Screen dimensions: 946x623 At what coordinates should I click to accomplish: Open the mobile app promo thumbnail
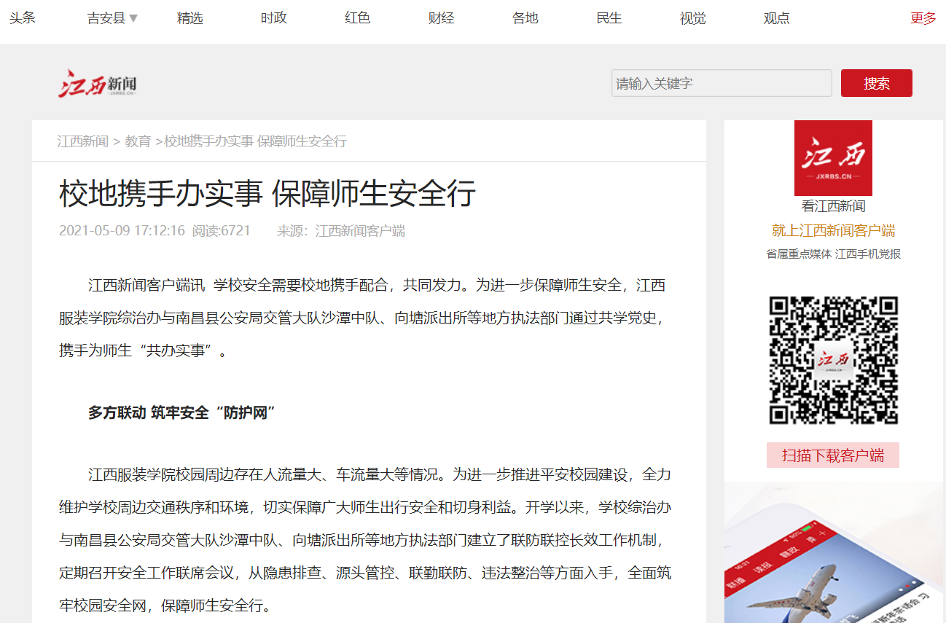click(x=833, y=554)
